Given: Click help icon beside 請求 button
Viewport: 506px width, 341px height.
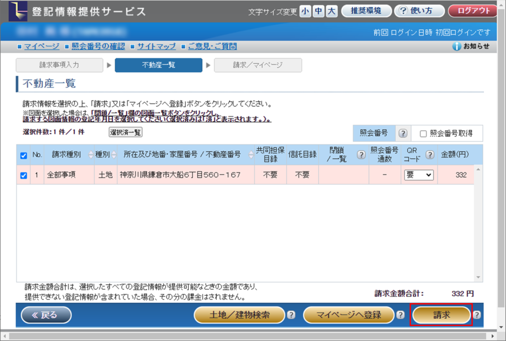Looking at the screenshot, I should pyautogui.click(x=477, y=315).
